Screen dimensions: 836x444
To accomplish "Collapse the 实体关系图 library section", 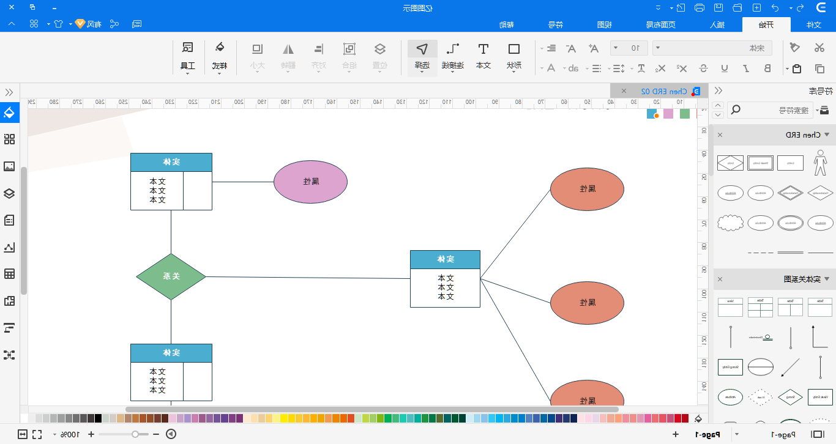I will pos(826,279).
